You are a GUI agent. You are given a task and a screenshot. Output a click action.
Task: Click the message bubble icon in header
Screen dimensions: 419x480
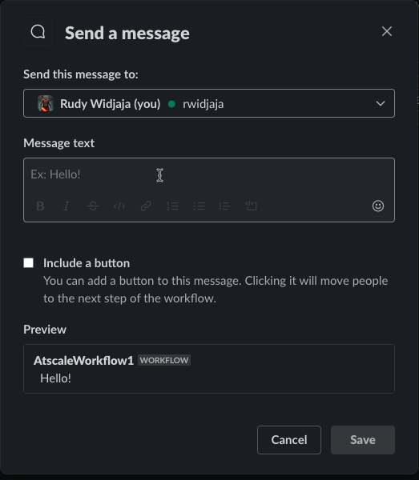click(x=38, y=31)
